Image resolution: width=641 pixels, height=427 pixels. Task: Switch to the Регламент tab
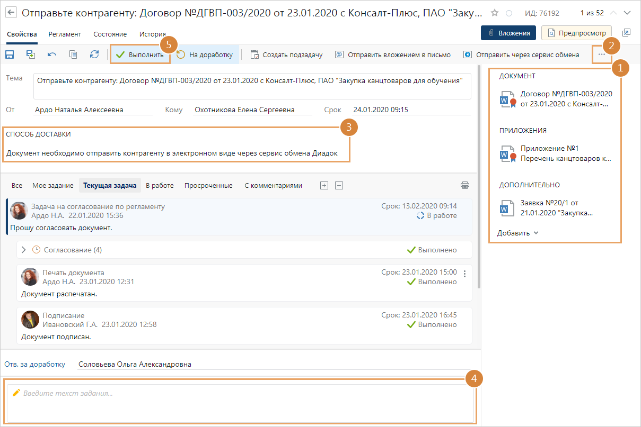65,34
